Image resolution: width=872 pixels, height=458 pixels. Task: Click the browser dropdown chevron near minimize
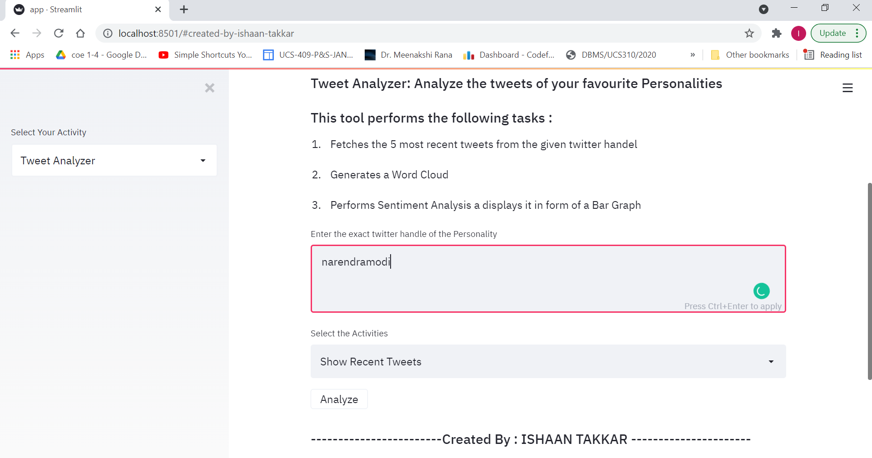764,9
